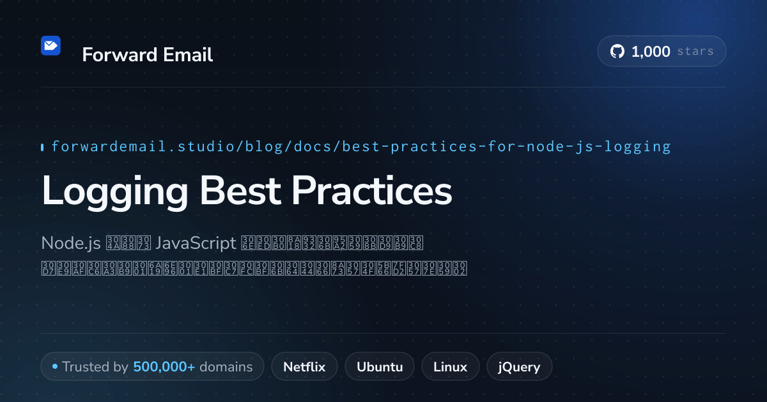Click the blue dot in the Trusted badge
The image size is (767, 402).
(55, 367)
